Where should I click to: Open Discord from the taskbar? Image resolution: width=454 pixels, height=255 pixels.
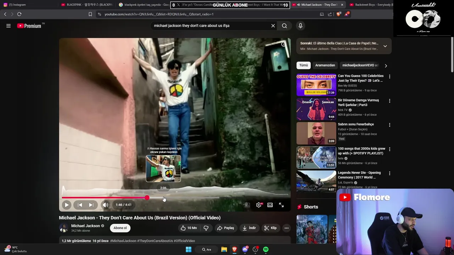(245, 249)
